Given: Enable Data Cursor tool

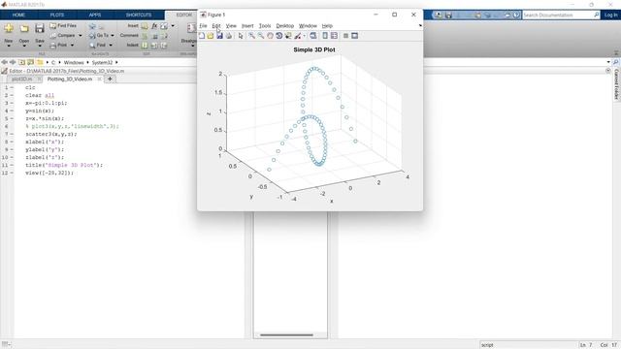Looking at the screenshot, I should tap(288, 36).
